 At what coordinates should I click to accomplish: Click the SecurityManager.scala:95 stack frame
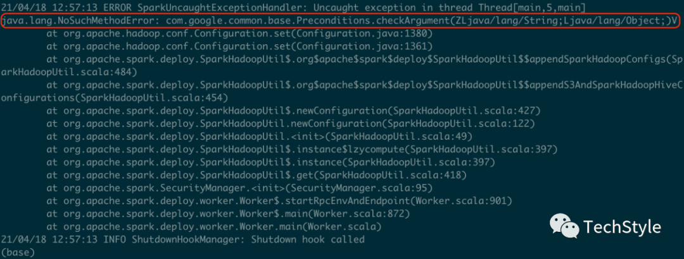[x=239, y=188]
